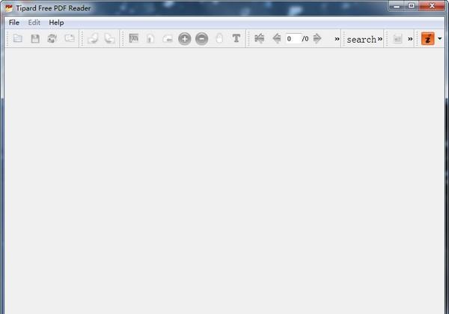Maximize the Tipard Free PDF Reader window
The image size is (449, 314).
click(x=412, y=6)
